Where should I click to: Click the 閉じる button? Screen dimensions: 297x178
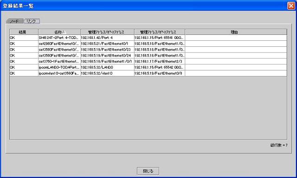pos(148,171)
